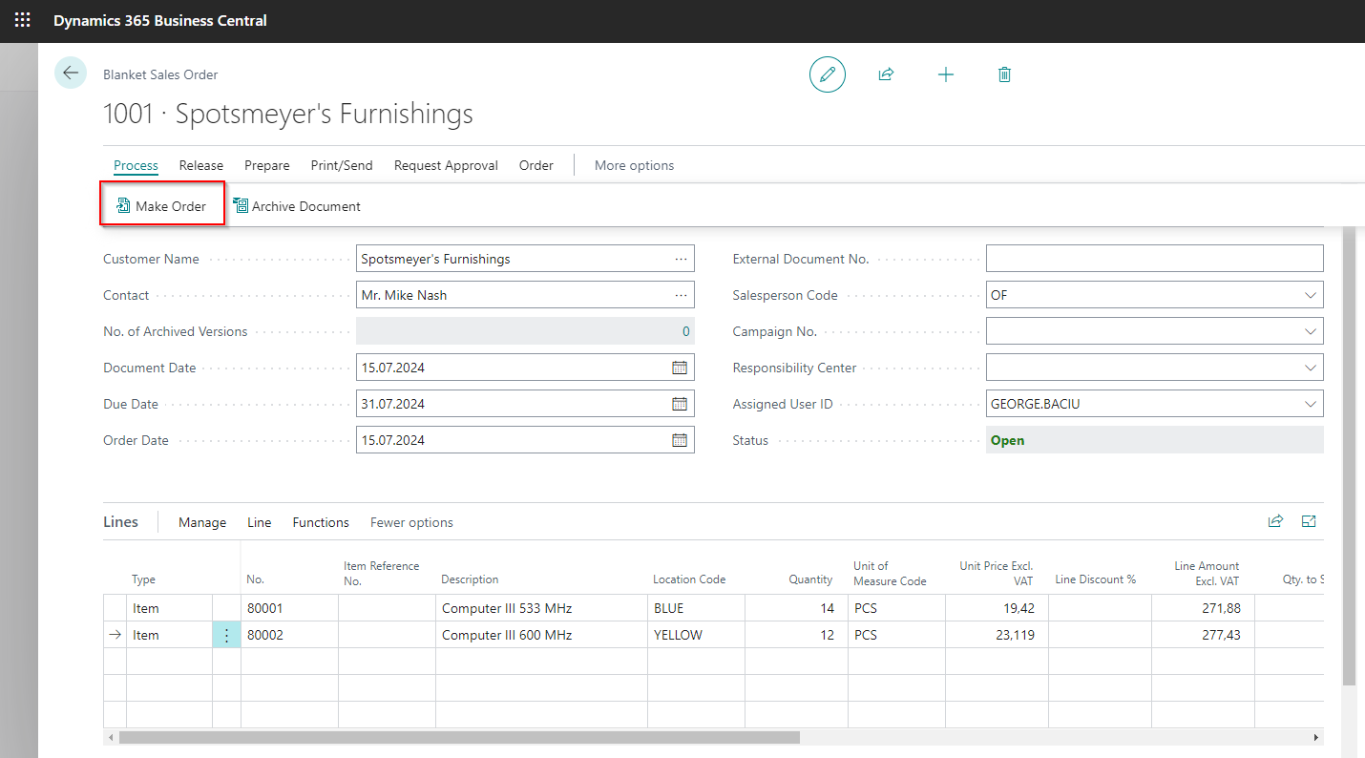Click the Type cell of row 80001
The width and height of the screenshot is (1365, 758).
[169, 608]
